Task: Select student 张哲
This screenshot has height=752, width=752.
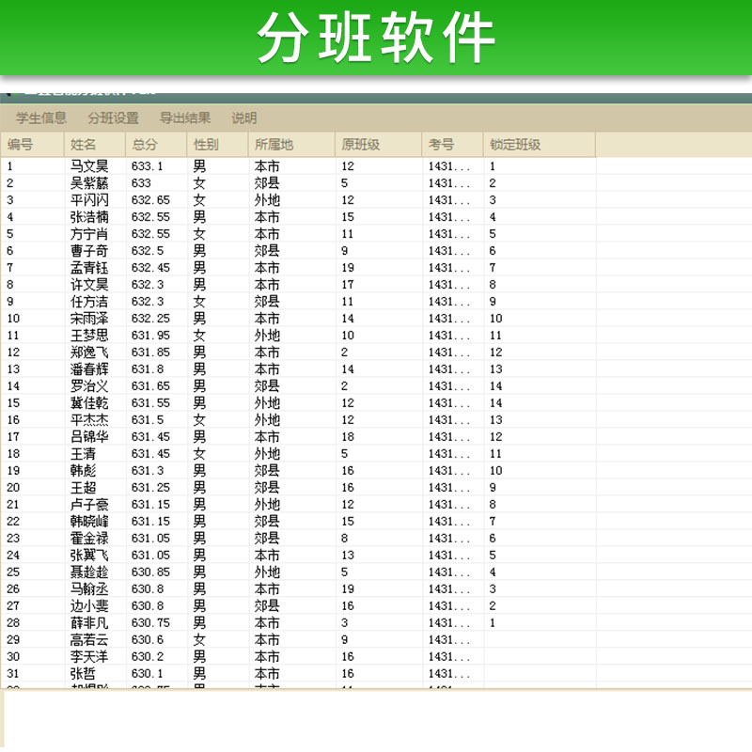Action: tap(83, 673)
